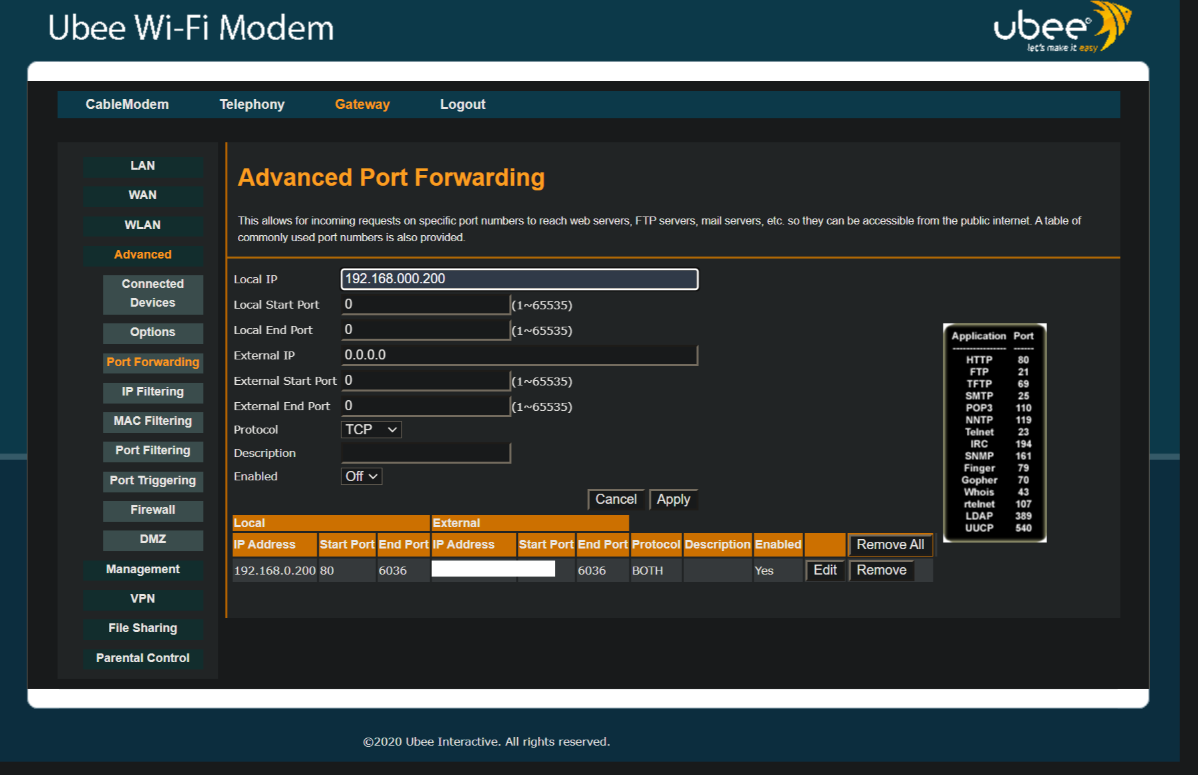Click the External Start Port field

coord(426,381)
